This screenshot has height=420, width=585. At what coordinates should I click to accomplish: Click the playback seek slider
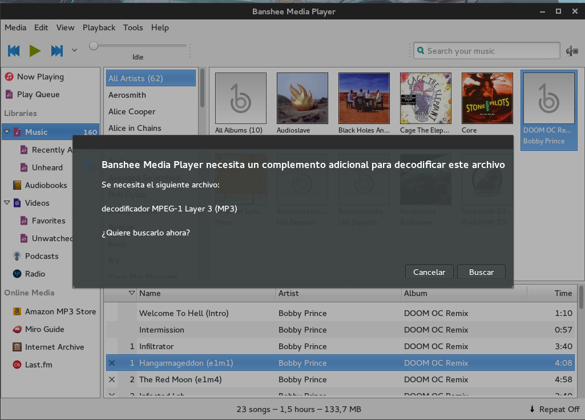(x=138, y=46)
